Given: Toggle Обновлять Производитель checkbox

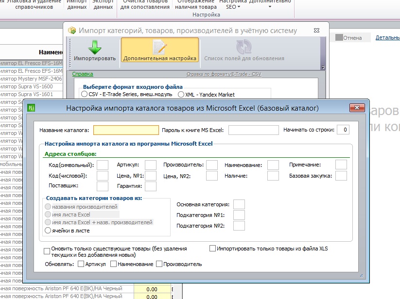Looking at the screenshot, I should (x=159, y=264).
